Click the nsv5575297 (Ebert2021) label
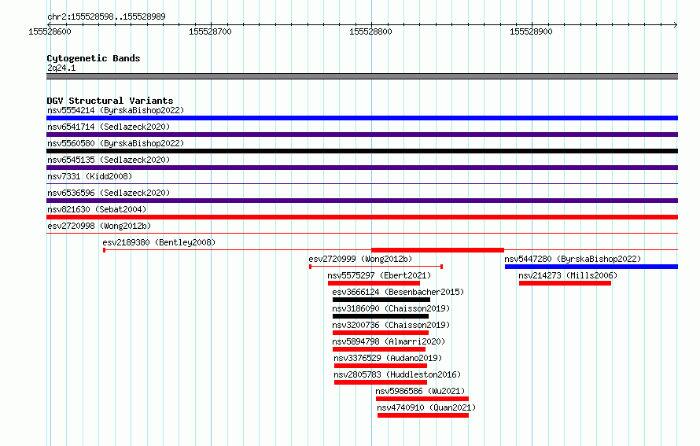This screenshot has width=700, height=446. point(379,275)
